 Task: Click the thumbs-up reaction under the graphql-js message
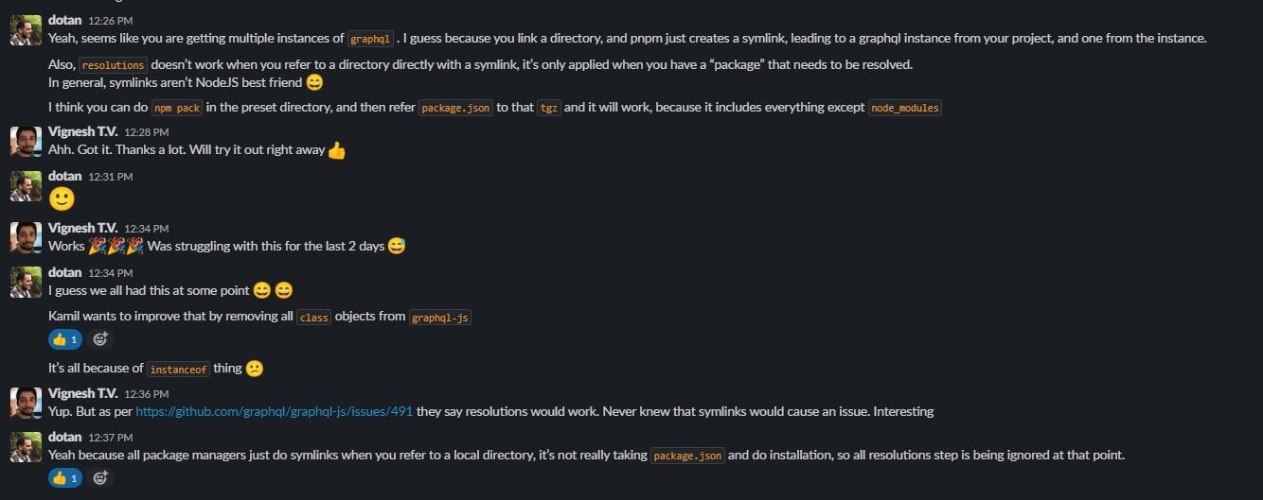point(65,339)
